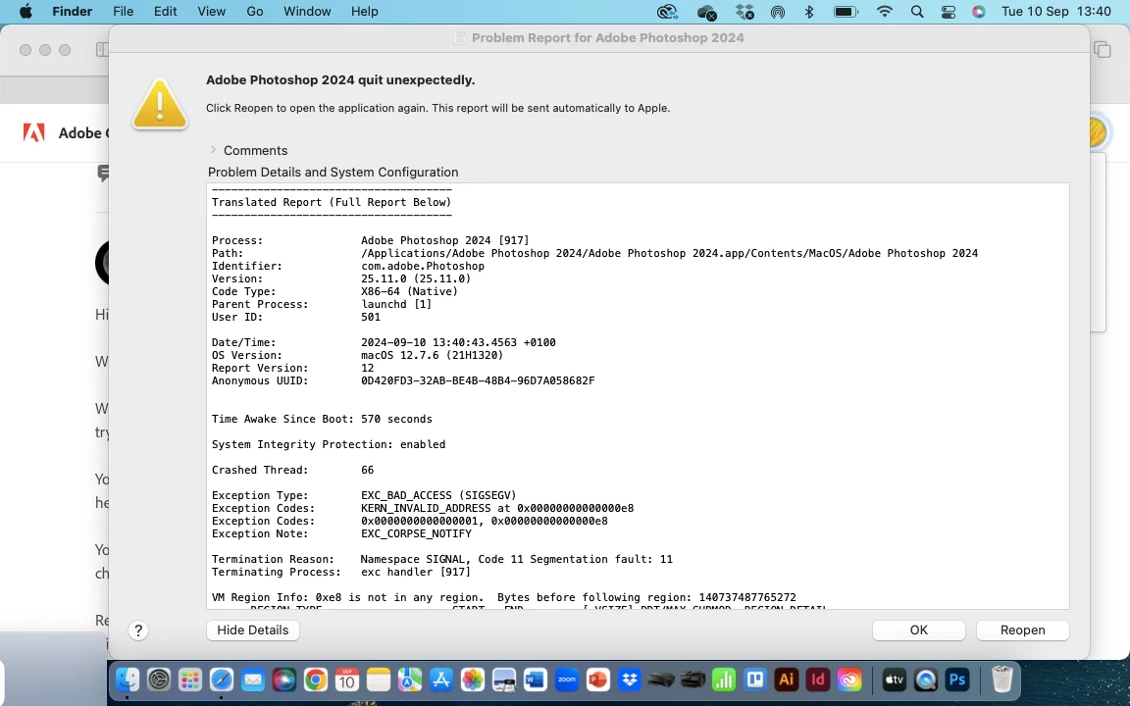1130x706 pixels.
Task: Open Google Chrome from the Dock
Action: coord(316,680)
